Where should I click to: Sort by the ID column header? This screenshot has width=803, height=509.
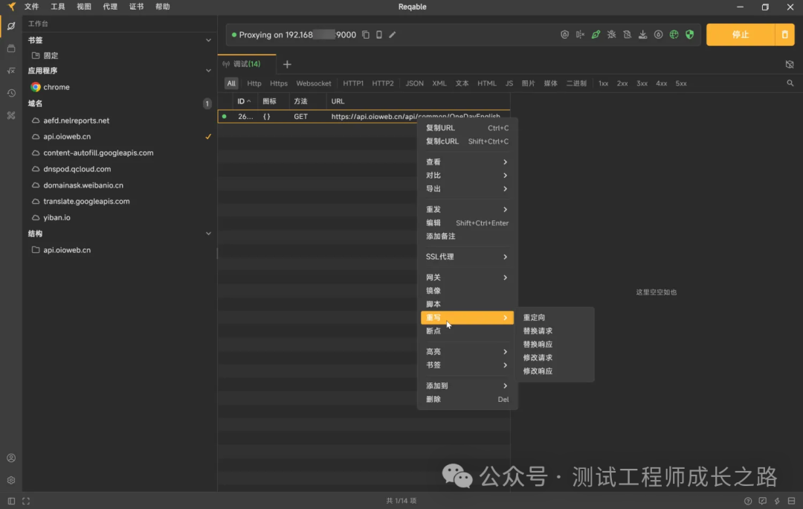click(245, 101)
